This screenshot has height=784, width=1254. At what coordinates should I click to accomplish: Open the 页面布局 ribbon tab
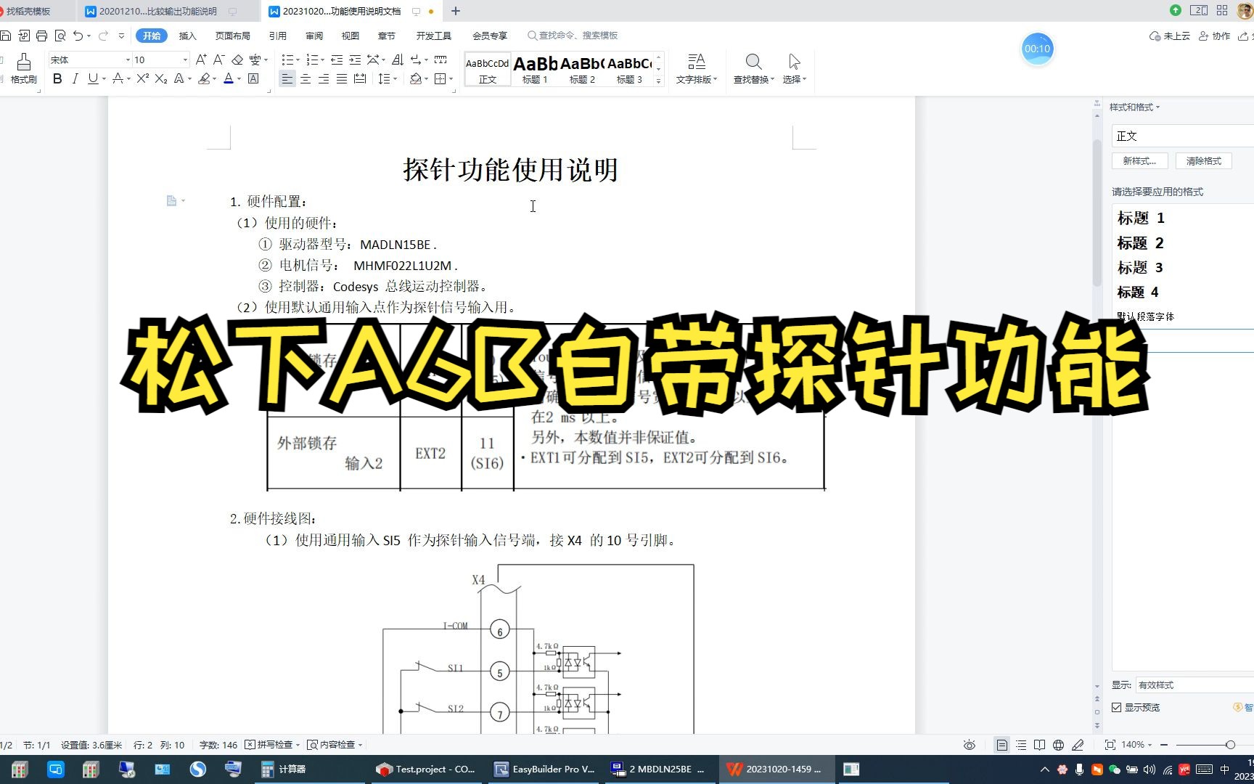[x=232, y=36]
